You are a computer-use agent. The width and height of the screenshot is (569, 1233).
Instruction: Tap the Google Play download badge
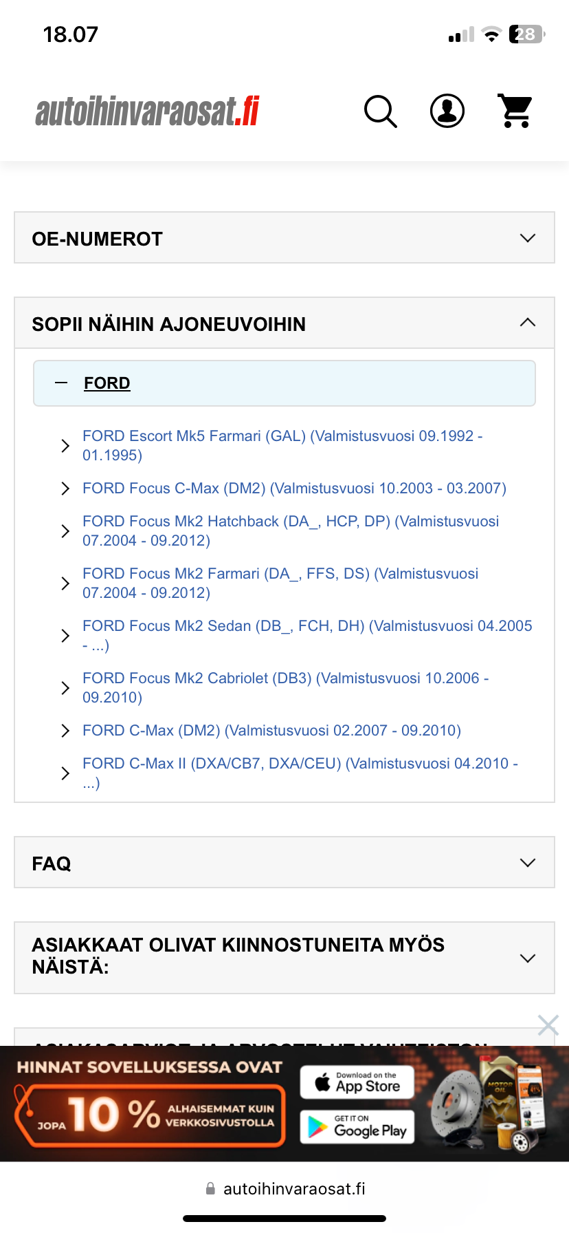[x=357, y=1127]
